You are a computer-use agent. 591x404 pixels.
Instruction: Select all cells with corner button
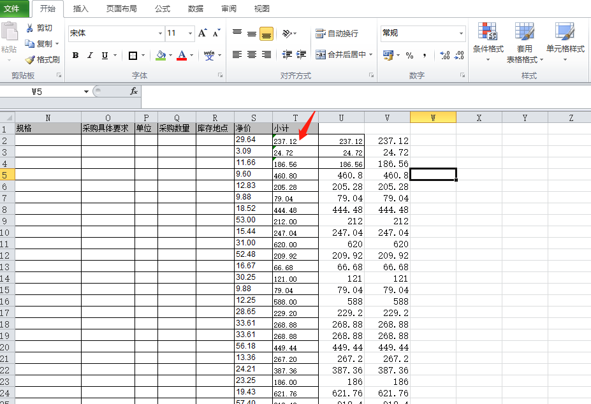click(8, 118)
